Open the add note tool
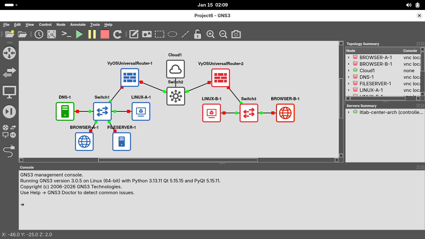The width and height of the screenshot is (425, 239). point(134,34)
